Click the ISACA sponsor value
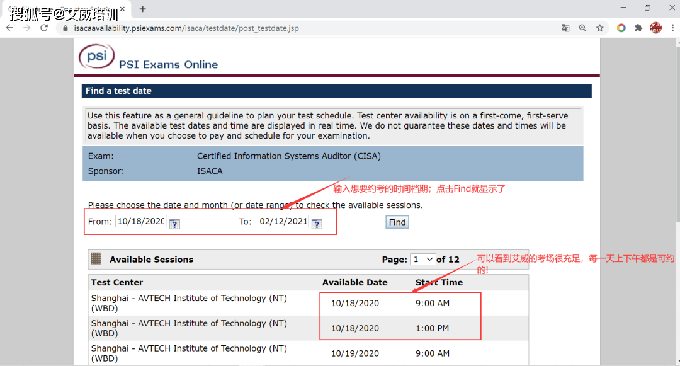The height and width of the screenshot is (366, 680). [210, 171]
